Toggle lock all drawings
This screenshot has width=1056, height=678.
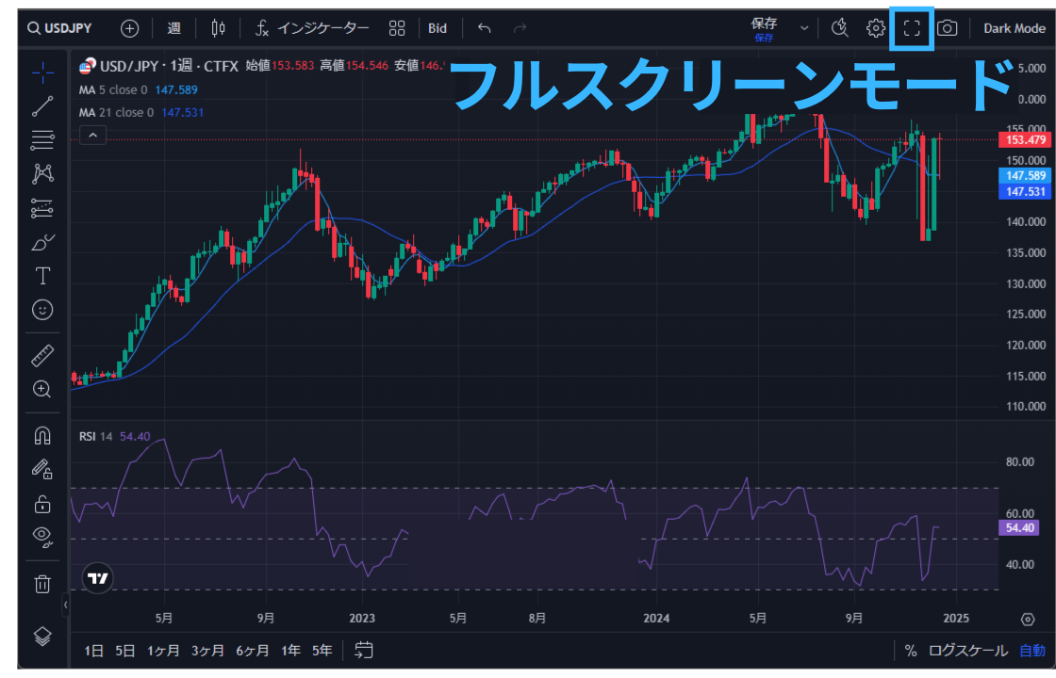click(x=42, y=503)
